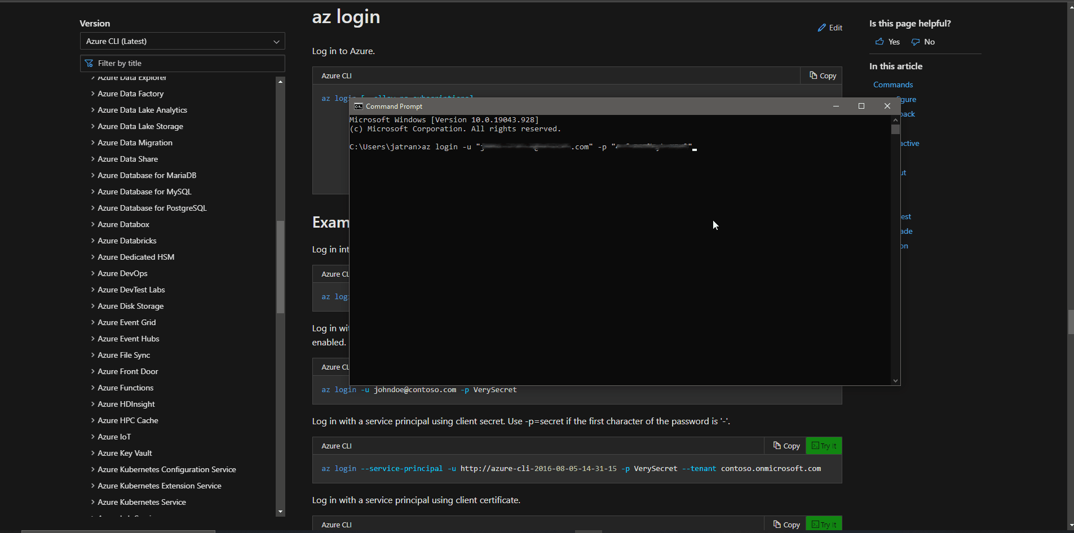Screen dimensions: 1074x533
Task: Vote No on page helpfulness
Action: tap(923, 42)
